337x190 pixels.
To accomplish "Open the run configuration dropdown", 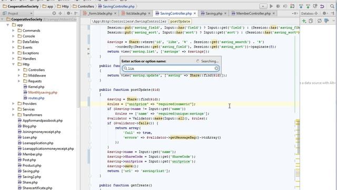I will click(263, 6).
